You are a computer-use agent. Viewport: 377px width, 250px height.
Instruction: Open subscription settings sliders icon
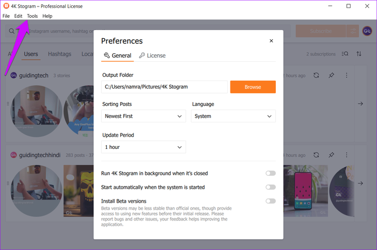pos(353,31)
